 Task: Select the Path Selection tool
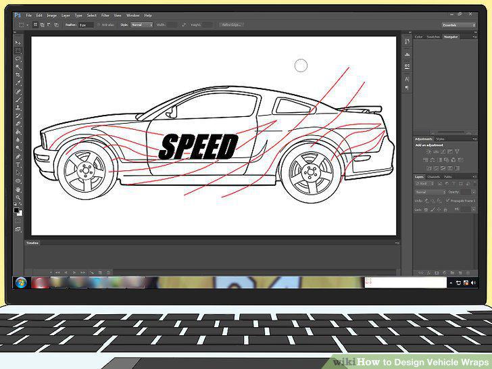[x=18, y=173]
